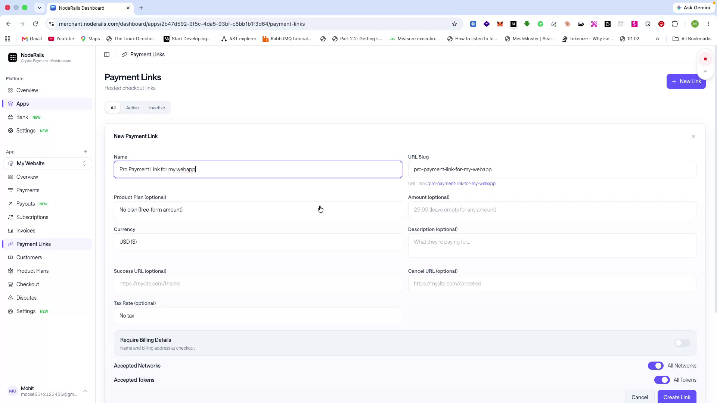Click the New Link button
The image size is (717, 403).
tap(686, 81)
